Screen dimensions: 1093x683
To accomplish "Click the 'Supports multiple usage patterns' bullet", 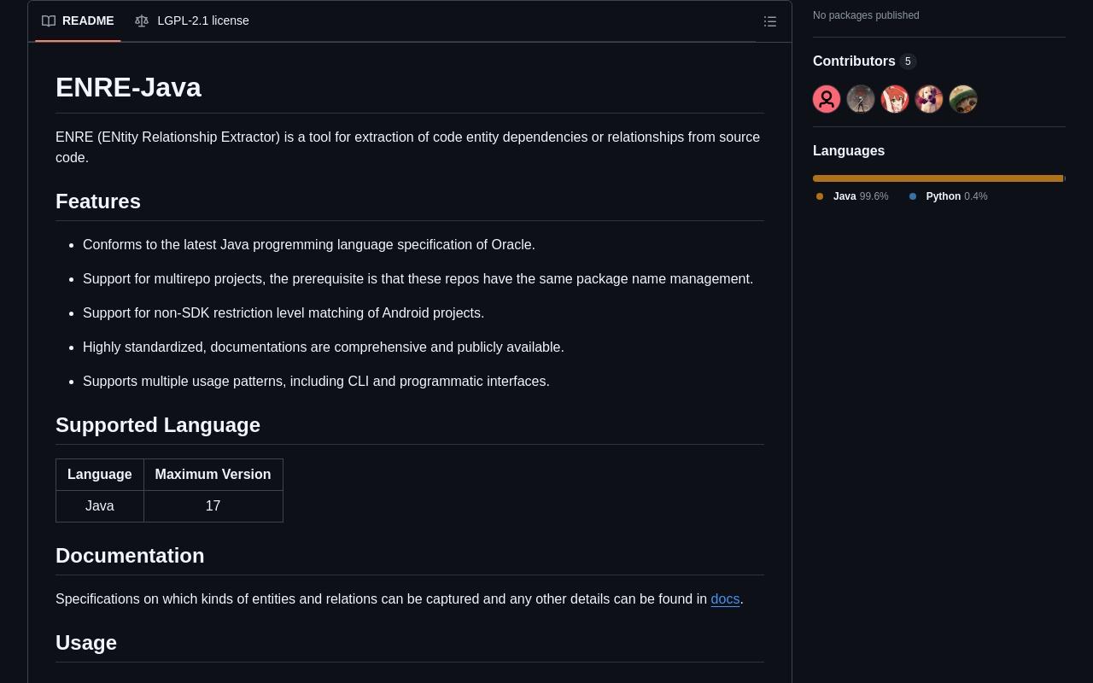I will point(316,382).
